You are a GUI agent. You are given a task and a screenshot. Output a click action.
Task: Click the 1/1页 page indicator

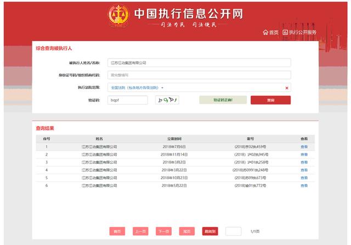click(254, 231)
